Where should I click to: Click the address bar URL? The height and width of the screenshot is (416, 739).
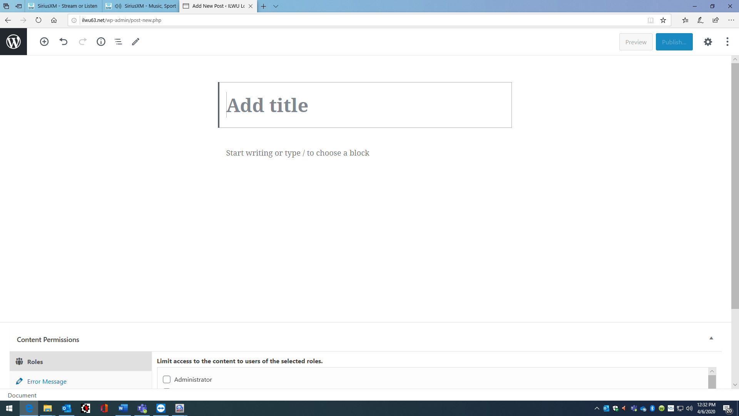(122, 20)
